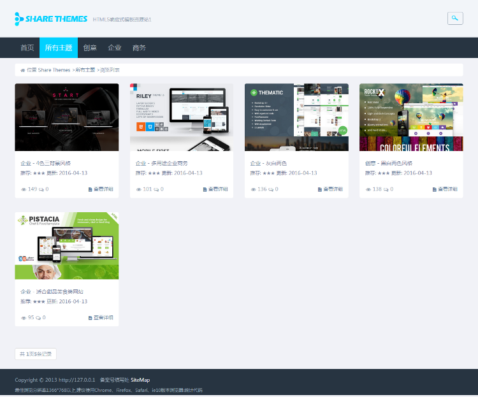The image size is (478, 397).
Task: Open the 商务 navigation item
Action: pos(139,48)
